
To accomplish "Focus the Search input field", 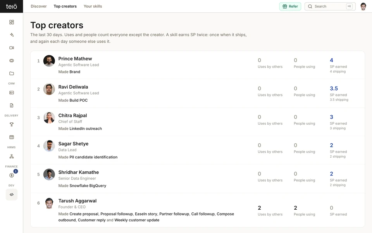I will (x=330, y=7).
